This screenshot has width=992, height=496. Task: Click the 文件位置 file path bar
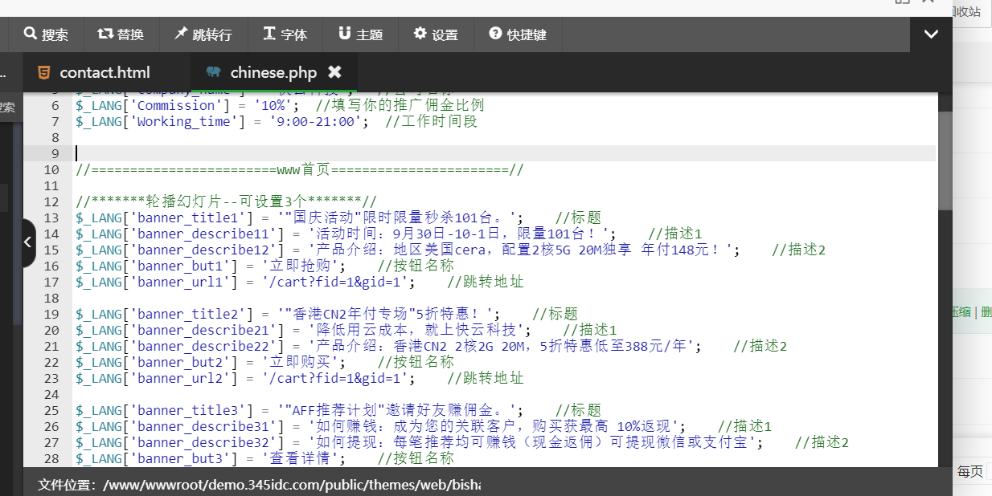pyautogui.click(x=259, y=485)
